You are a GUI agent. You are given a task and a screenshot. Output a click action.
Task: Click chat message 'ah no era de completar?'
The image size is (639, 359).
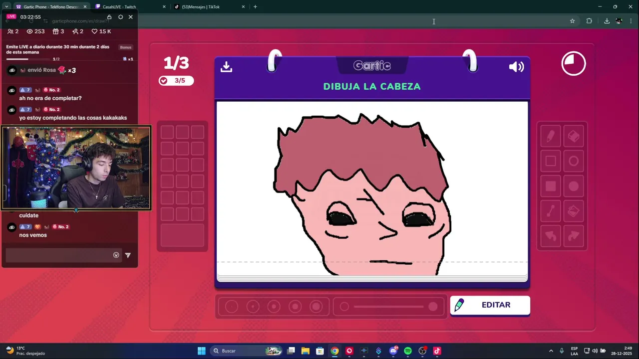(x=50, y=98)
